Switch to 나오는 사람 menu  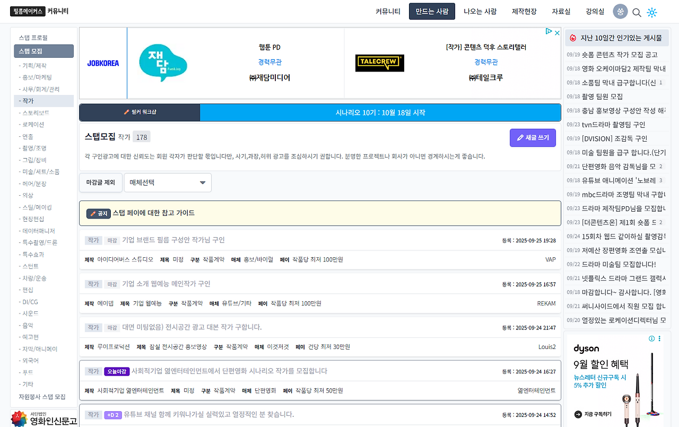pos(479,12)
